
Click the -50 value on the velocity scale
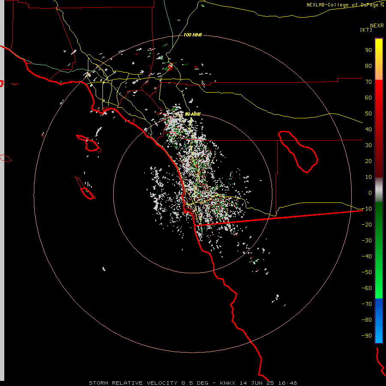[367, 272]
